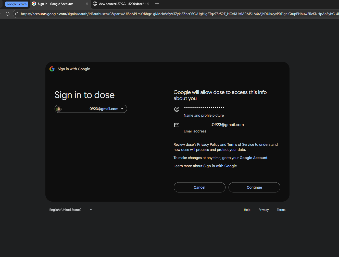Select the Sign in - Google Accounts tab
Viewport: 339px width, 257px height.
[55, 4]
